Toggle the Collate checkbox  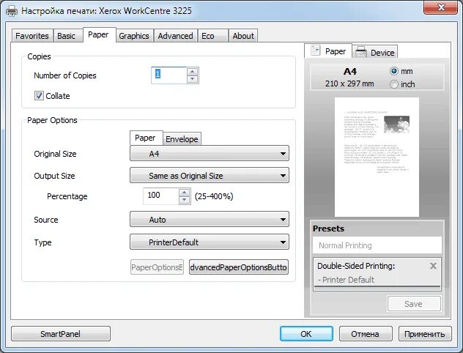pos(39,96)
